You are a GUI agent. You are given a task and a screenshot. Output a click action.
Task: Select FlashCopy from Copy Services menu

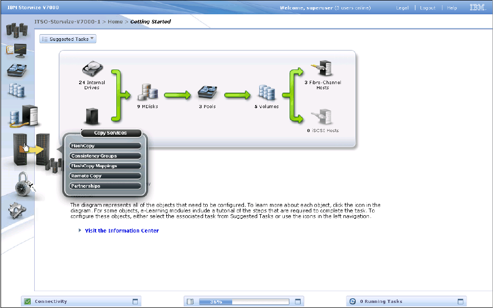105,146
